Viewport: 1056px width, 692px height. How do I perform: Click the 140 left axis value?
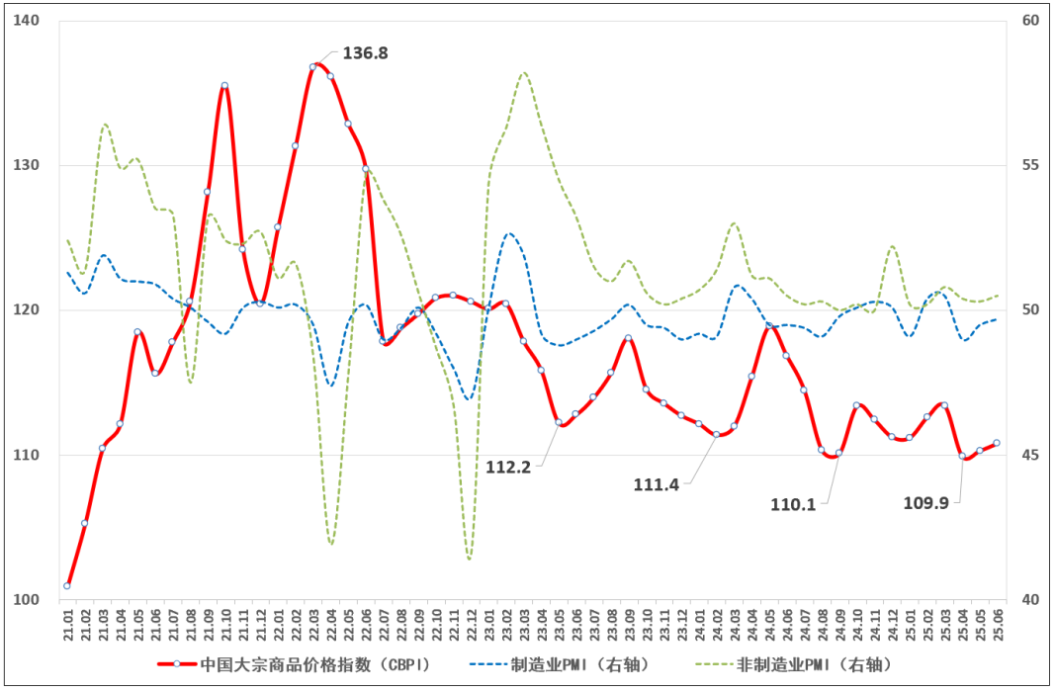click(x=27, y=20)
